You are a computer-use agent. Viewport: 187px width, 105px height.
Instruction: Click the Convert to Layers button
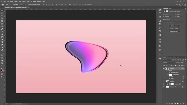coord(174,32)
